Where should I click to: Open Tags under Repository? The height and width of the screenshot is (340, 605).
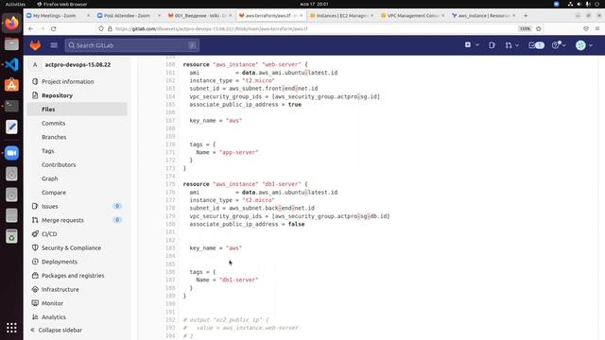tap(47, 151)
